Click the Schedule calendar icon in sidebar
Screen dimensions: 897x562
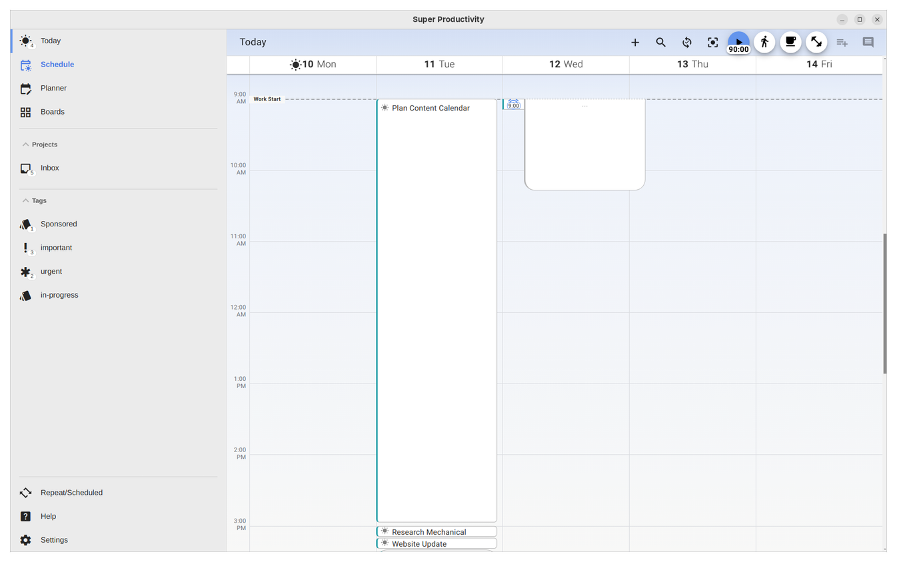click(25, 65)
